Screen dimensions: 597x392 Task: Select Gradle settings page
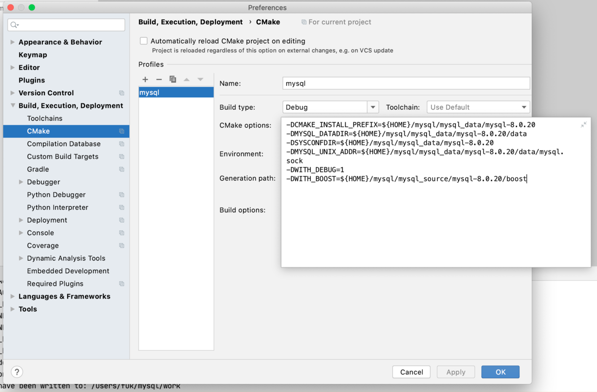pos(38,169)
